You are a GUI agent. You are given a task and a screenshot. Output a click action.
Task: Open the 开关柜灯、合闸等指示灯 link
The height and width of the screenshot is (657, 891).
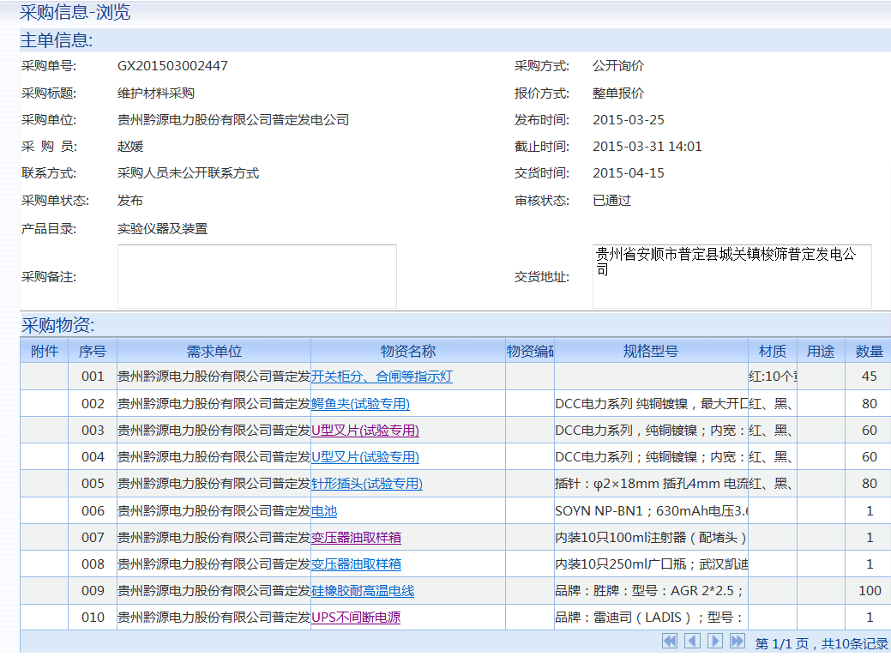click(380, 377)
